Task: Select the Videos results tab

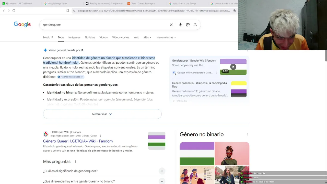Action: (x=103, y=38)
